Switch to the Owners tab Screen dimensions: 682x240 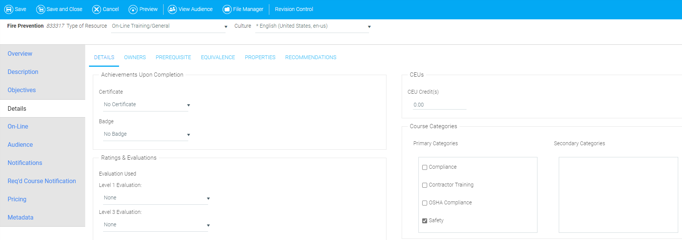[135, 57]
